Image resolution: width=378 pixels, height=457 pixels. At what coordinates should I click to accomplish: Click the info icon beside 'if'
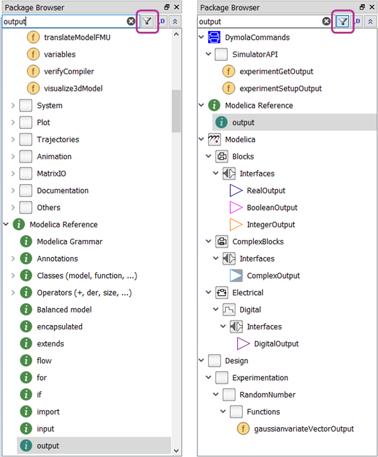click(26, 394)
